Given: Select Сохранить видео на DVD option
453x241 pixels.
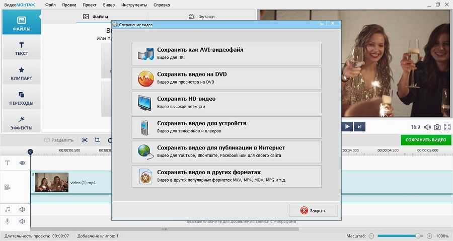Looking at the screenshot, I should [226, 78].
